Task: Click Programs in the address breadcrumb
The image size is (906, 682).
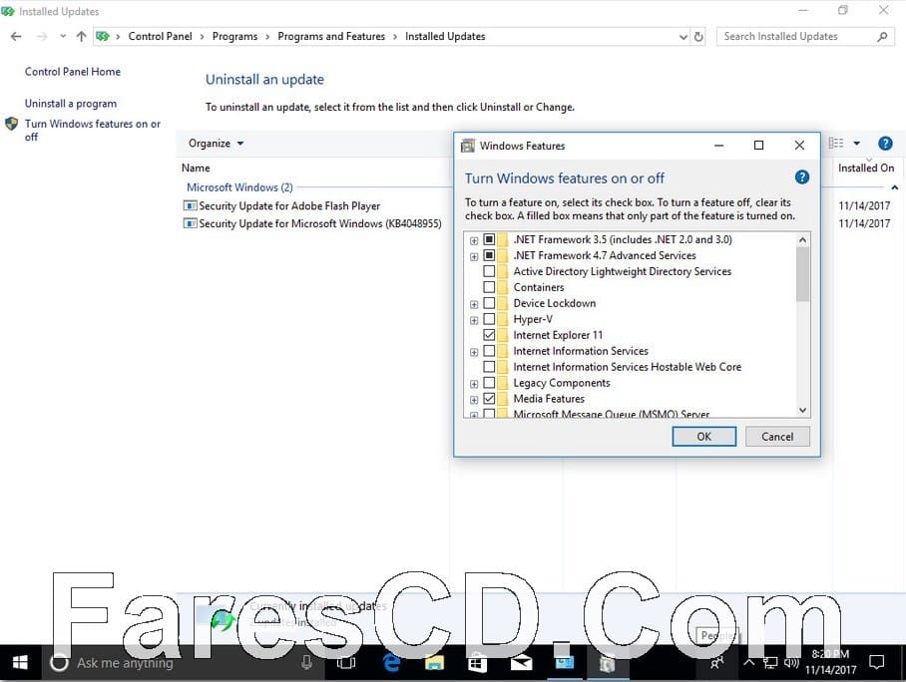Action: tap(234, 36)
